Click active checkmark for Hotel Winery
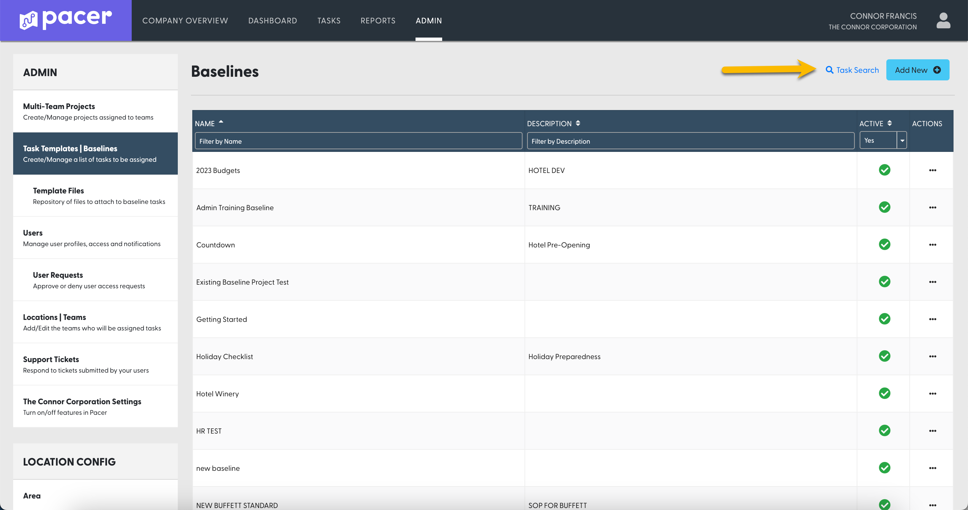 tap(885, 393)
